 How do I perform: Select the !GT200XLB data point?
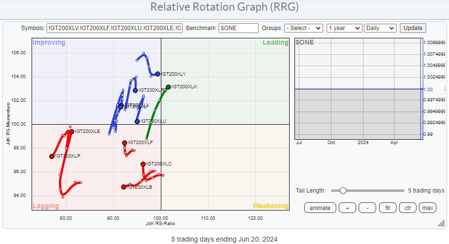click(123, 187)
